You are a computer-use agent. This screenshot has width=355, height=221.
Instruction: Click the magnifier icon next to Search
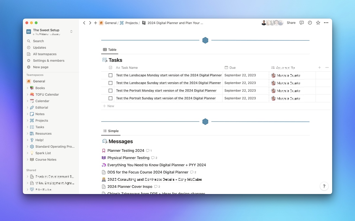click(x=29, y=41)
